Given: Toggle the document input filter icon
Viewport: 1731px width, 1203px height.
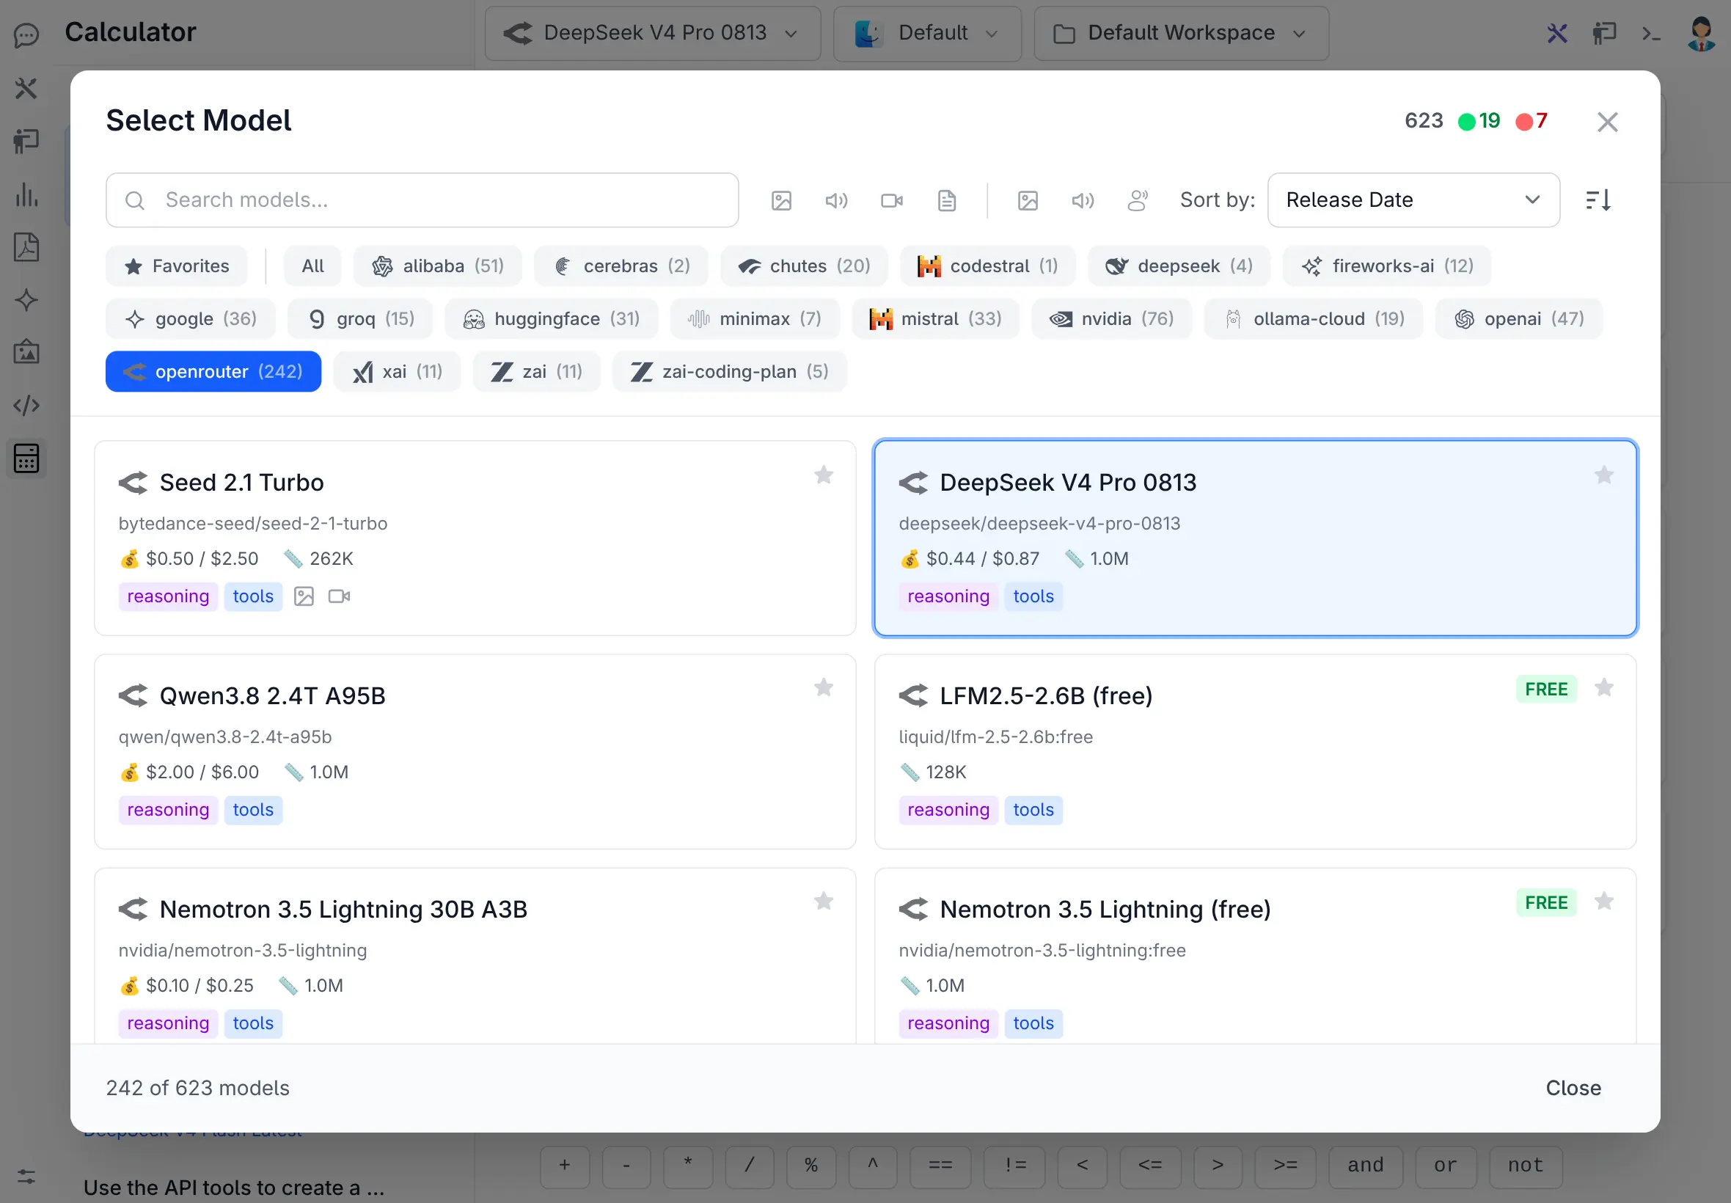Looking at the screenshot, I should (x=947, y=200).
